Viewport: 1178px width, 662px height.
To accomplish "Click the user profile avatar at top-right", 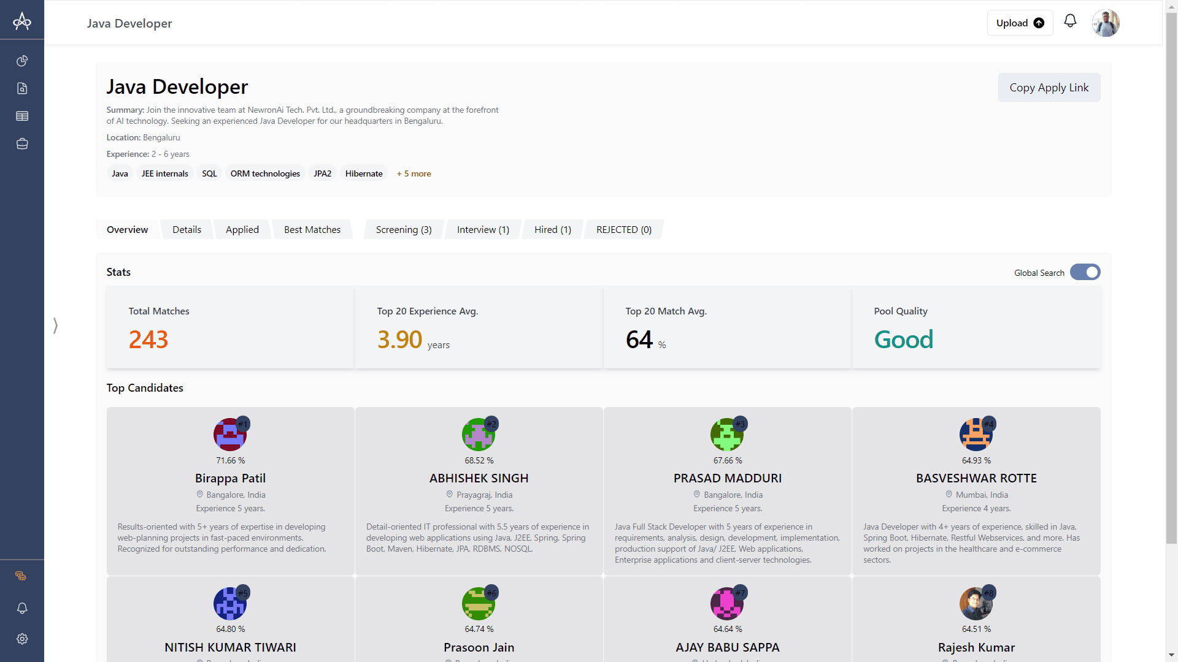I will (1106, 22).
